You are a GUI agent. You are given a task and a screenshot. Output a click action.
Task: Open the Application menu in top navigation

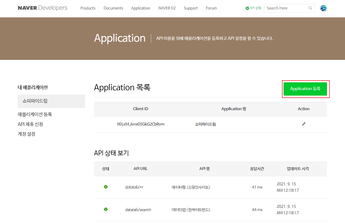[141, 8]
